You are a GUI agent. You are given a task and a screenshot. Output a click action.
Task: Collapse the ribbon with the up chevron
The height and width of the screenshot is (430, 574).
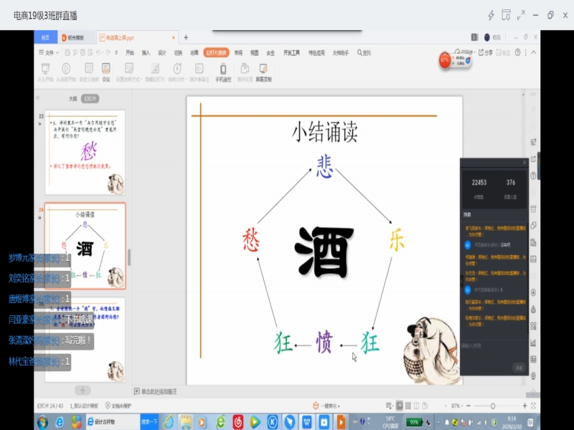[534, 52]
